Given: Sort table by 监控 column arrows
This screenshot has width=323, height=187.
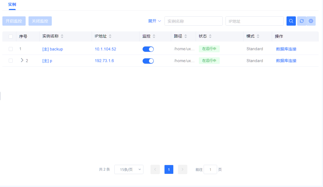Looking at the screenshot, I should coord(154,36).
